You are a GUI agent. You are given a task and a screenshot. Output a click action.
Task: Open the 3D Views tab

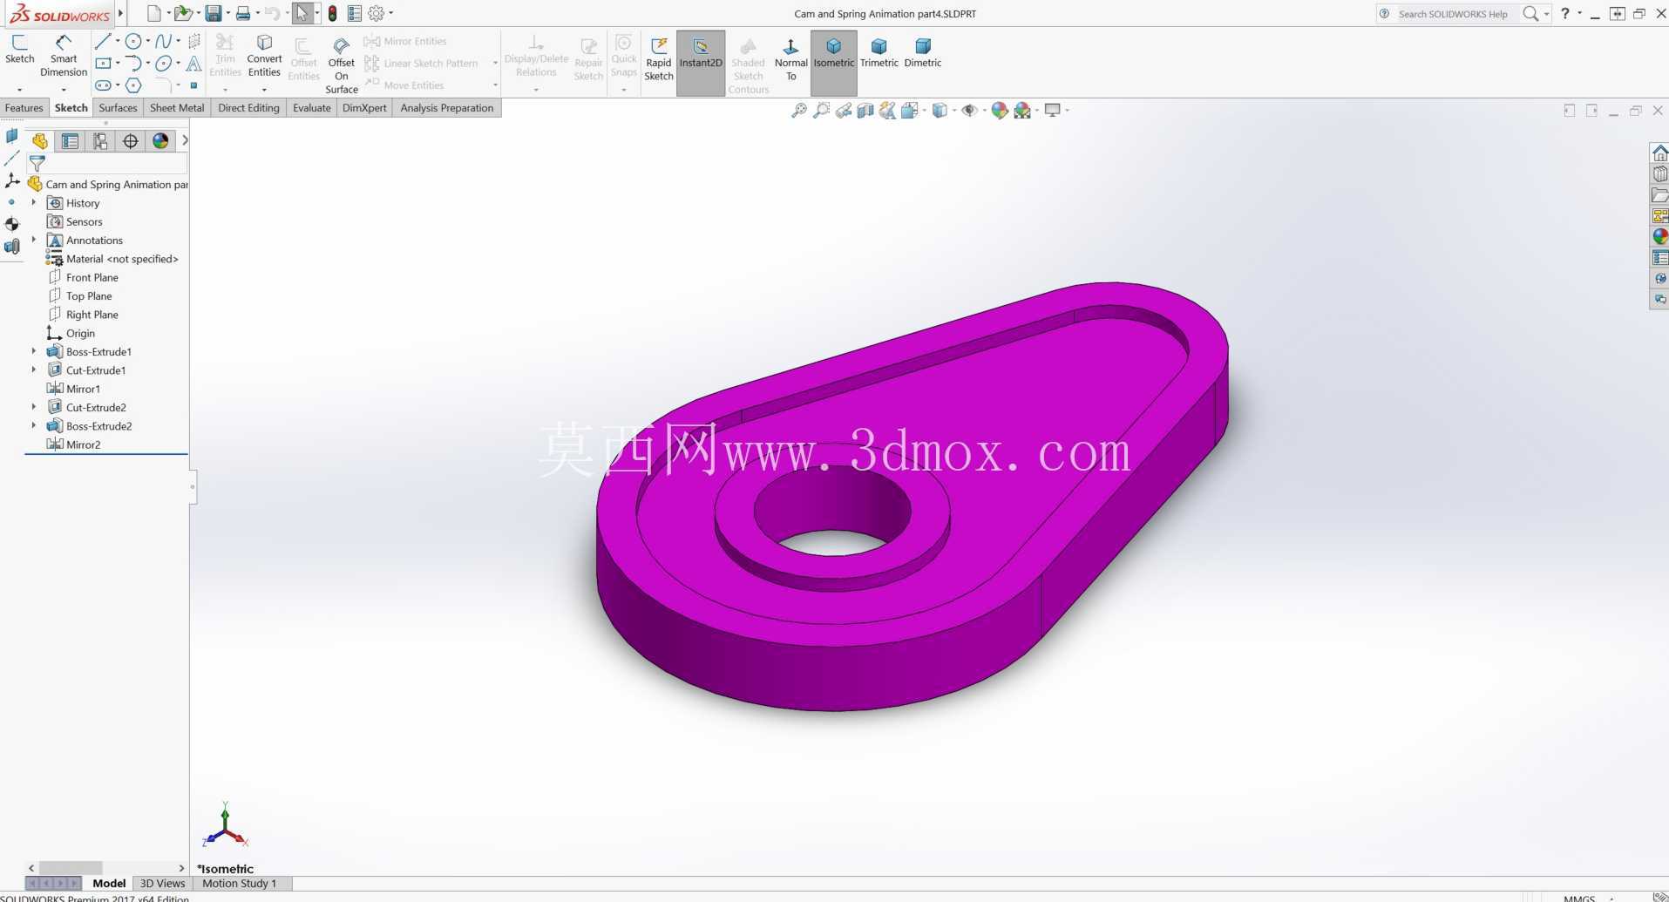[x=163, y=883]
